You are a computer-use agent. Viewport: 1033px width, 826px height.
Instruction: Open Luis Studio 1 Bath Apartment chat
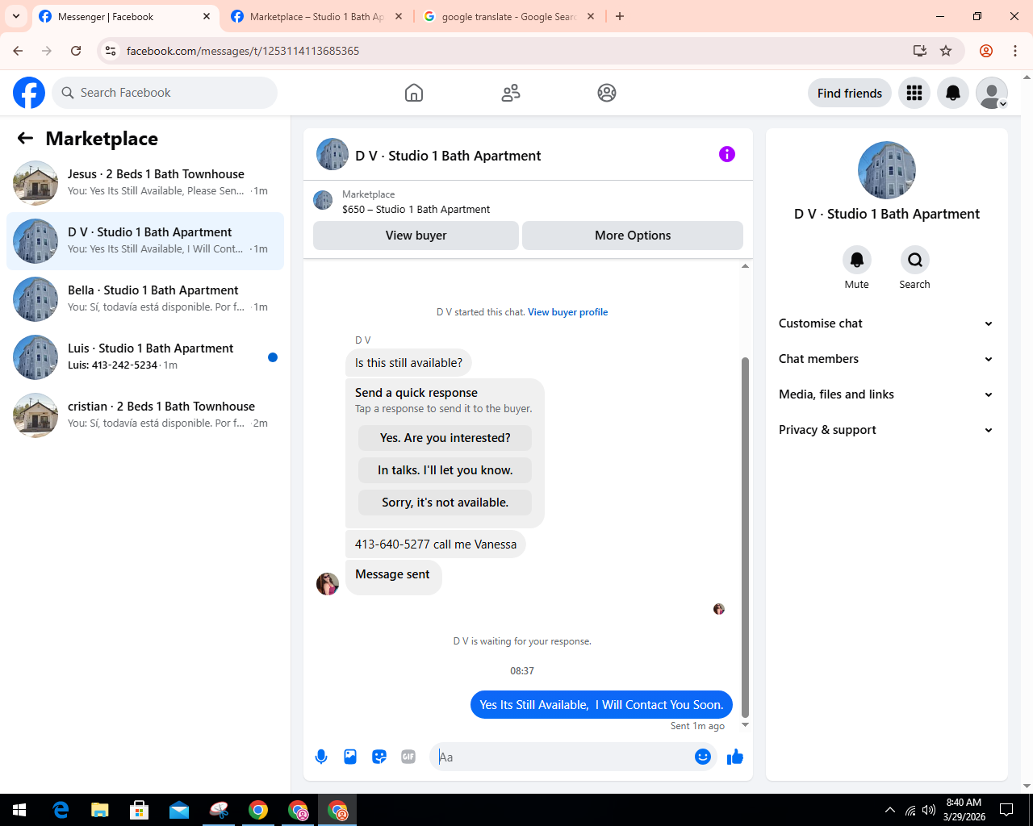point(145,357)
